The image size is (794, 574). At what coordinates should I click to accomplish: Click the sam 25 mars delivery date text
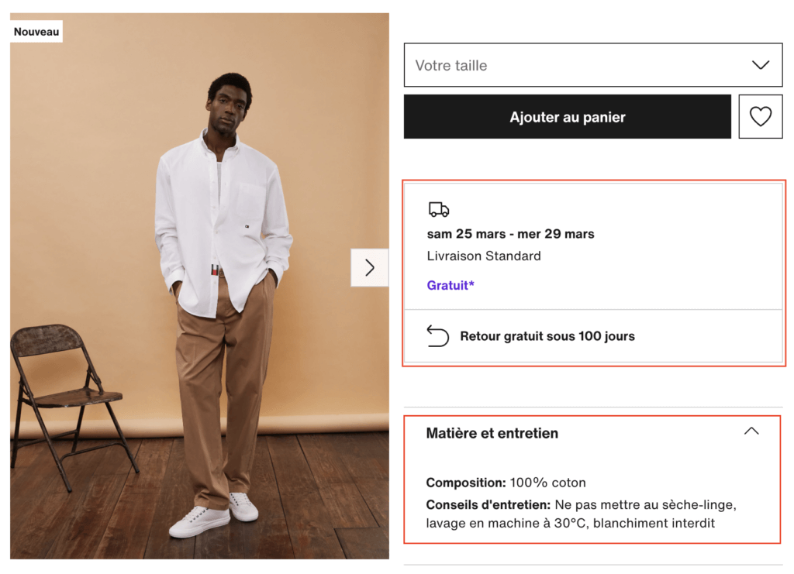coord(510,233)
